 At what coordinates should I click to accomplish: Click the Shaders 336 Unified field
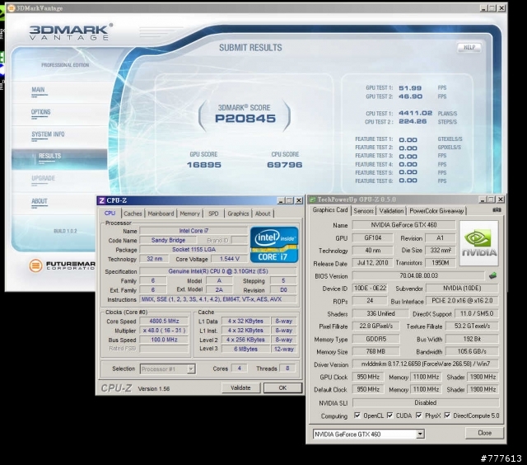pos(380,313)
